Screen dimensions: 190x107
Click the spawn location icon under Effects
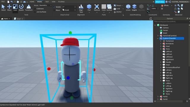[162, 9]
